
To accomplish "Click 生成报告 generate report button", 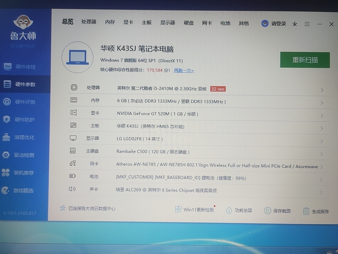I will coord(316,211).
